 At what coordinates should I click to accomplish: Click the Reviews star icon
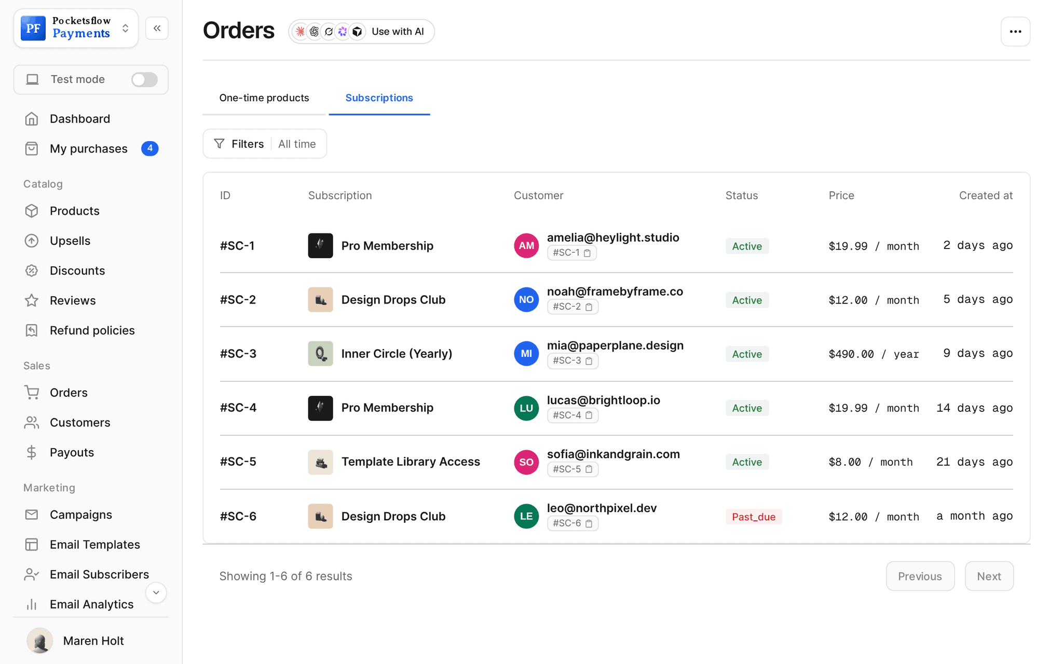click(32, 300)
